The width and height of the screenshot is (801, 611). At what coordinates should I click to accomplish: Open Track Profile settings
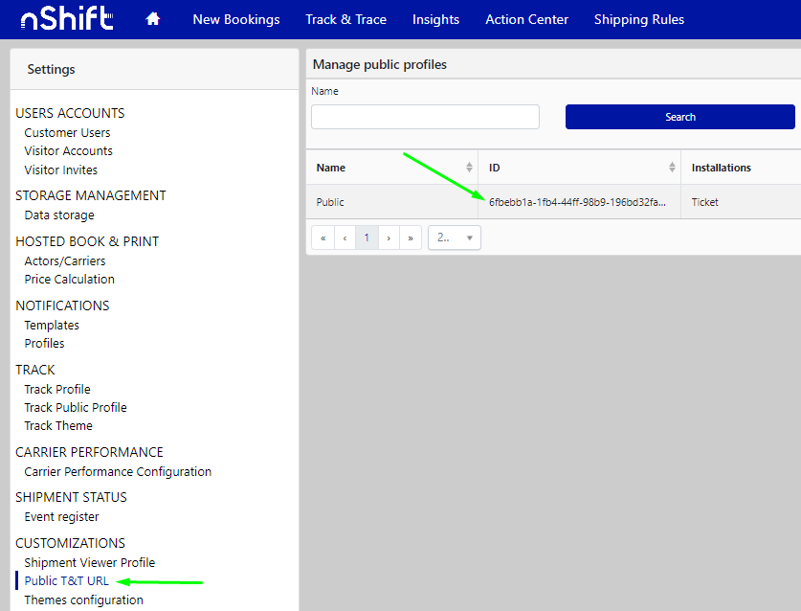(57, 389)
